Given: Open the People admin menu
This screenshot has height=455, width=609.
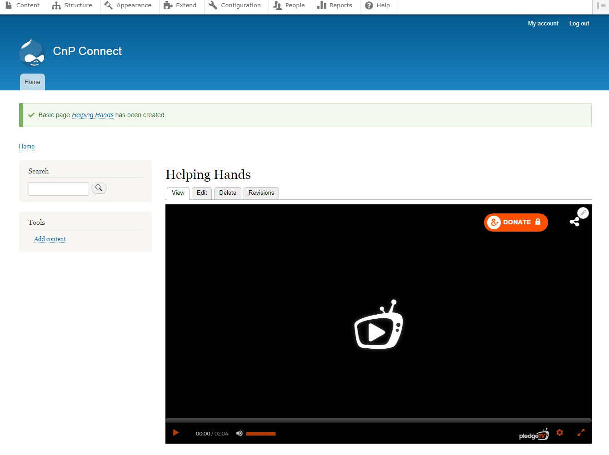Looking at the screenshot, I should [289, 5].
